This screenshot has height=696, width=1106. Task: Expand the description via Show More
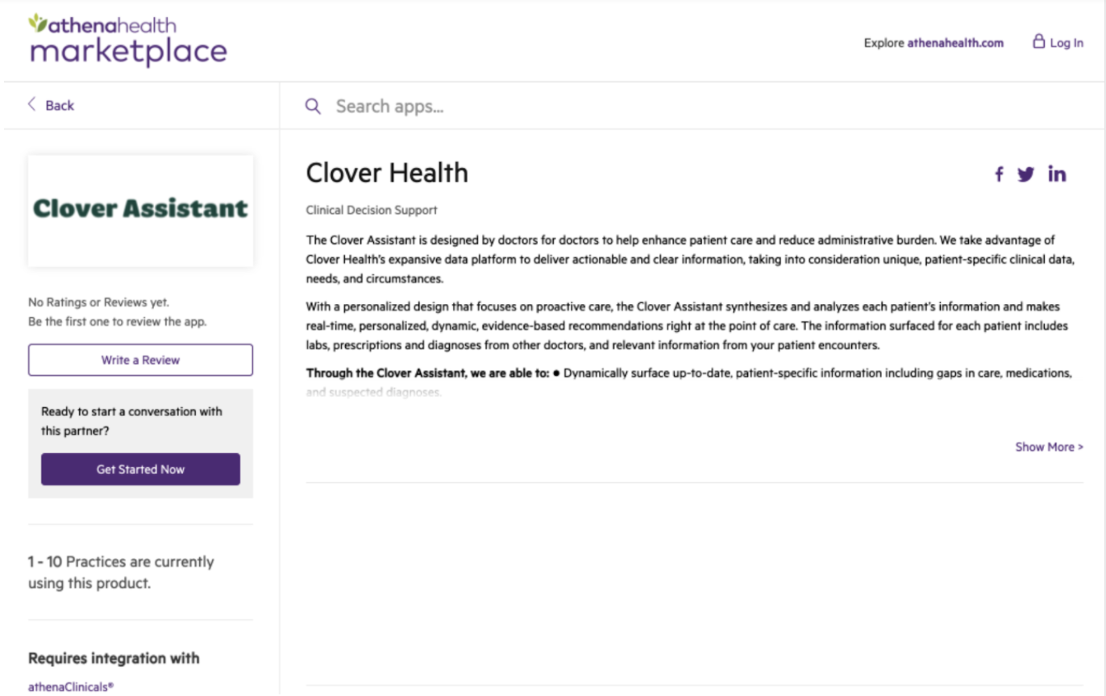coord(1049,446)
